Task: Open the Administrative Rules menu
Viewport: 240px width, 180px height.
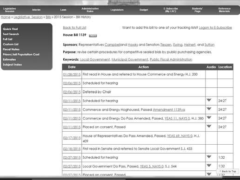Action: (x=90, y=10)
